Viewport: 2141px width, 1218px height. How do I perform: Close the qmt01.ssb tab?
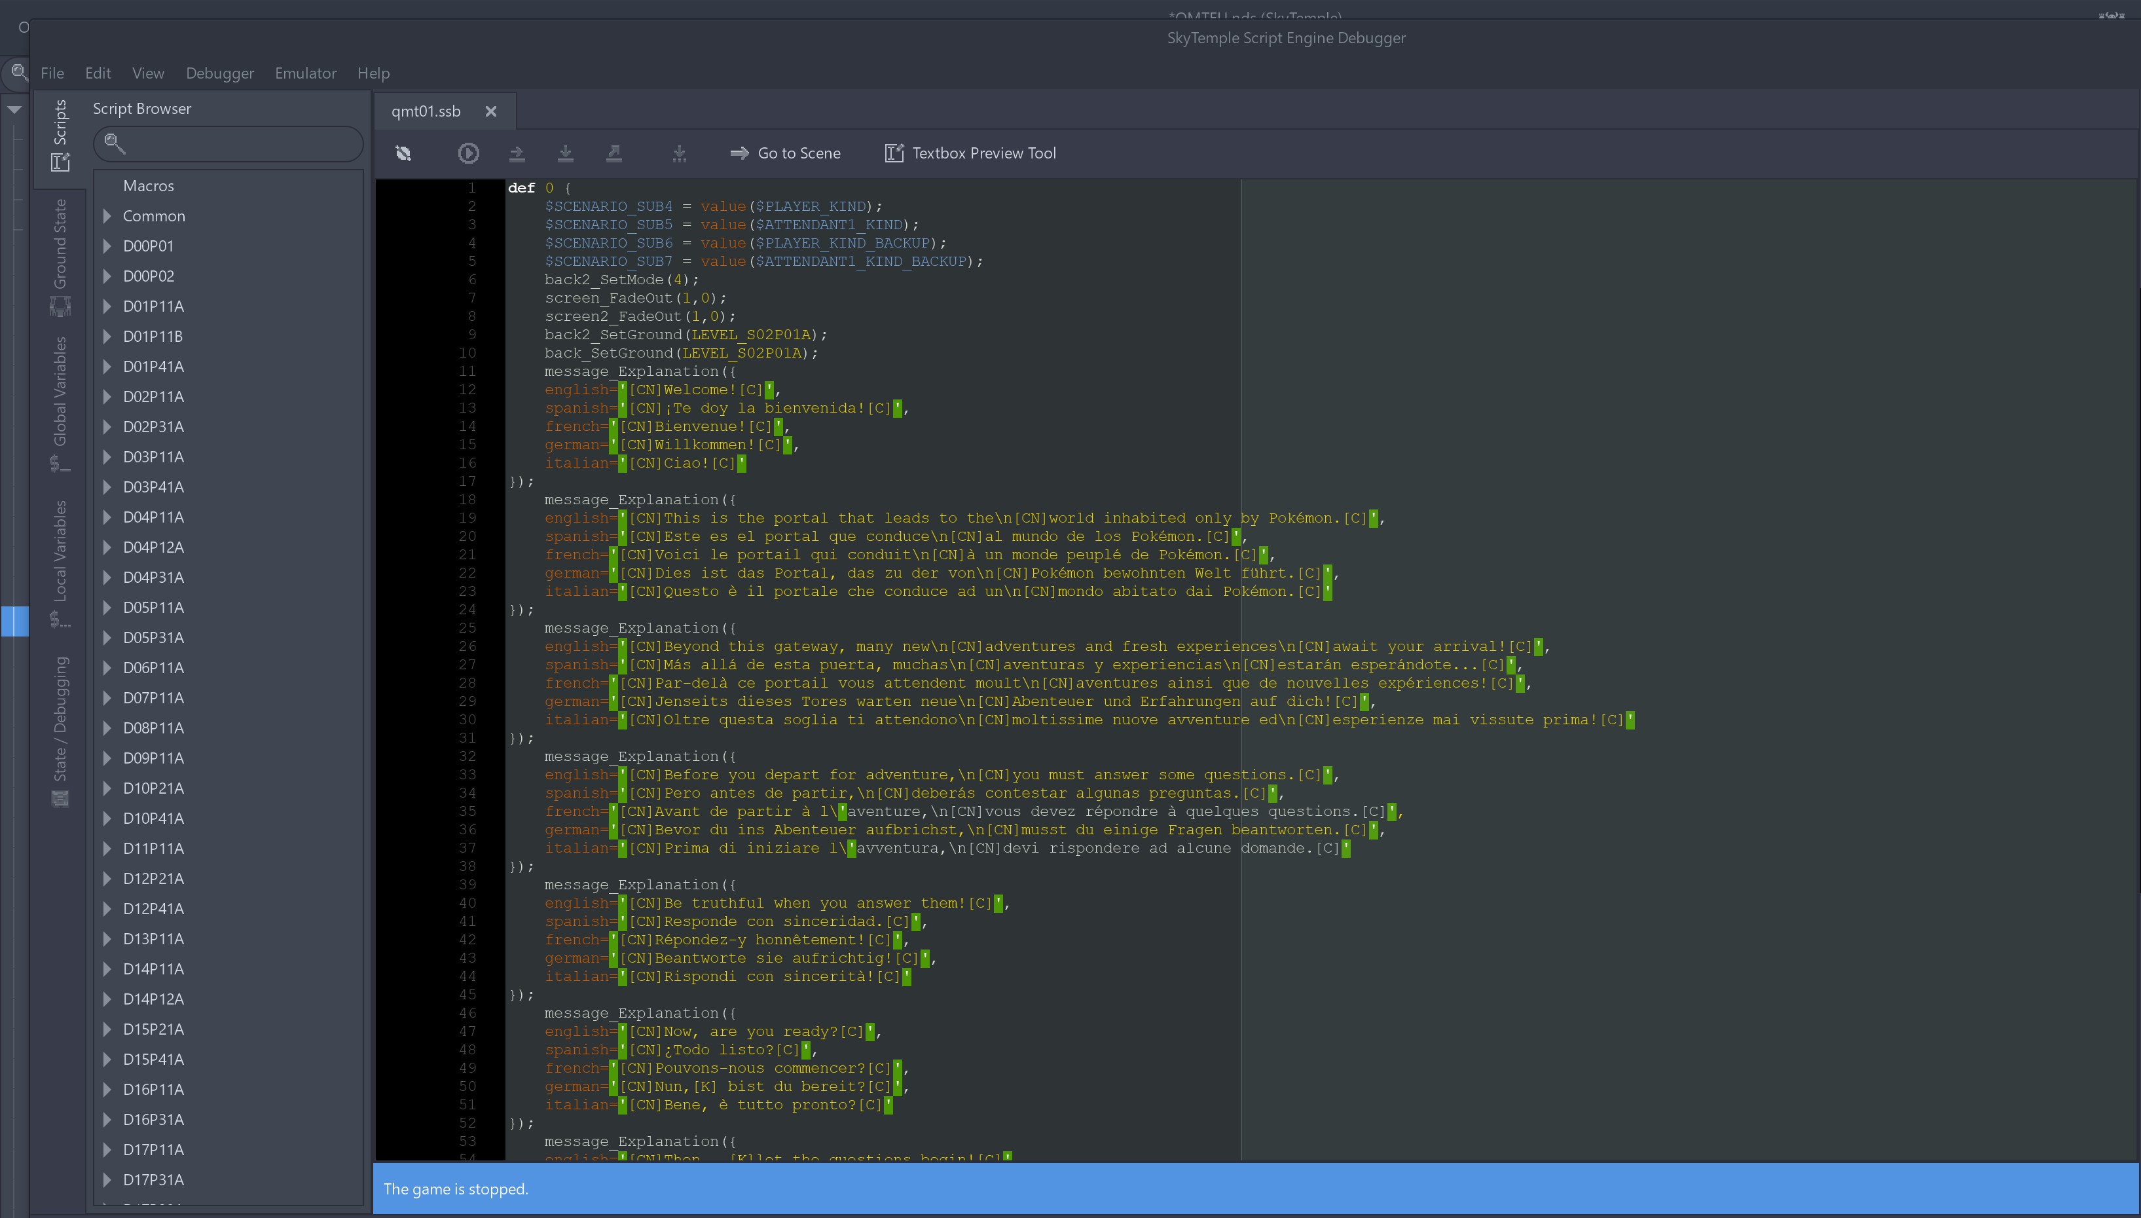pos(491,111)
